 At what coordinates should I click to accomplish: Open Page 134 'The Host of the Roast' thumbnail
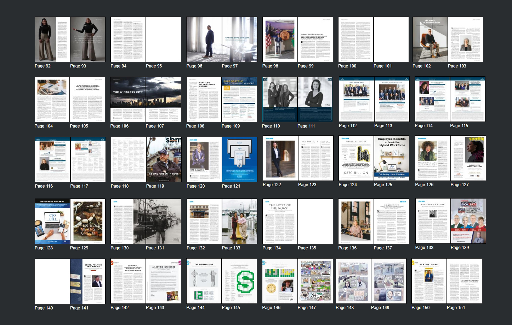280,221
